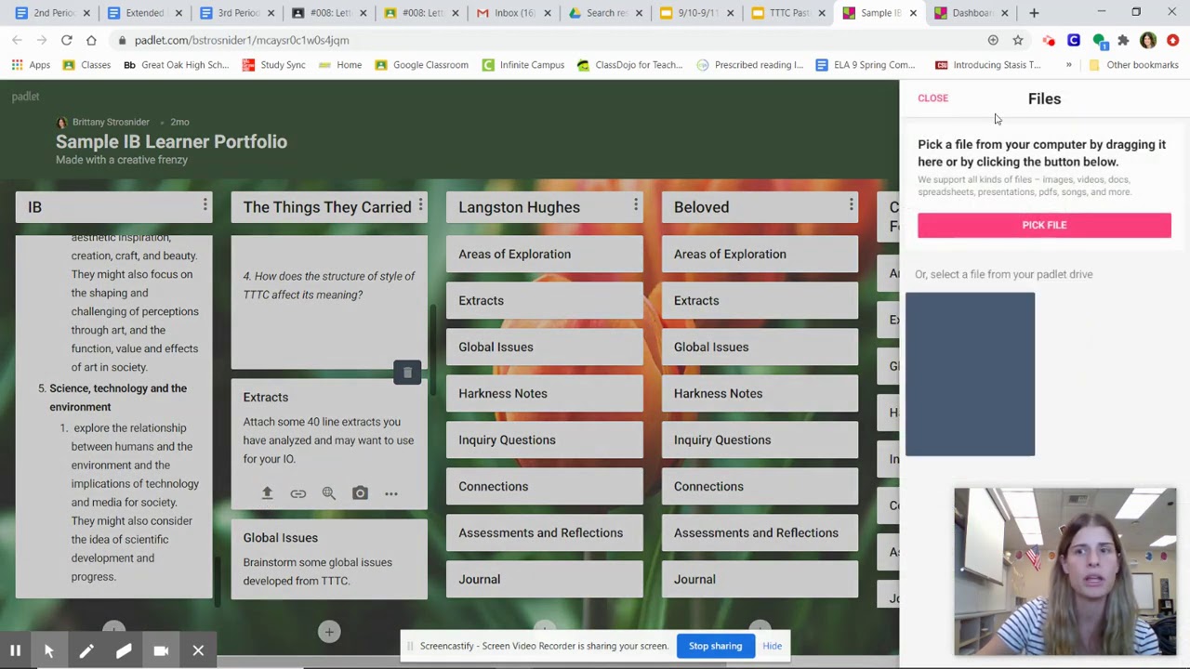This screenshot has height=669, width=1190.
Task: Open Harkness Notes under Beloved
Action: [x=760, y=393]
